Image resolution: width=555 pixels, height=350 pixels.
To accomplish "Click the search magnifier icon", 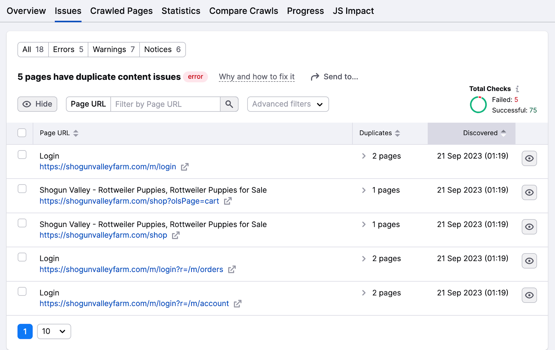I will pos(229,104).
